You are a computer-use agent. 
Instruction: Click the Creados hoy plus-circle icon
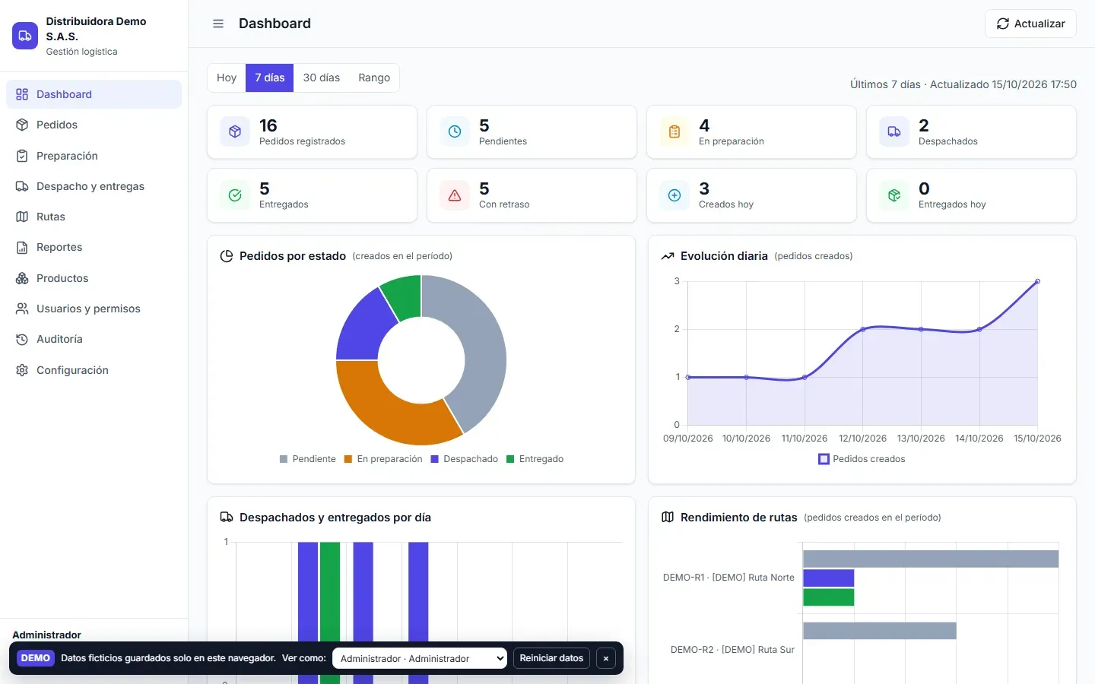(x=674, y=195)
